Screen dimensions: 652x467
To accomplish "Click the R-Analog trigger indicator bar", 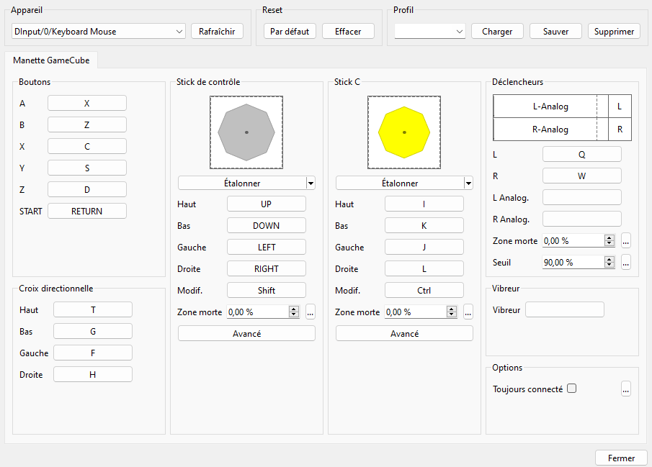I will [x=550, y=130].
